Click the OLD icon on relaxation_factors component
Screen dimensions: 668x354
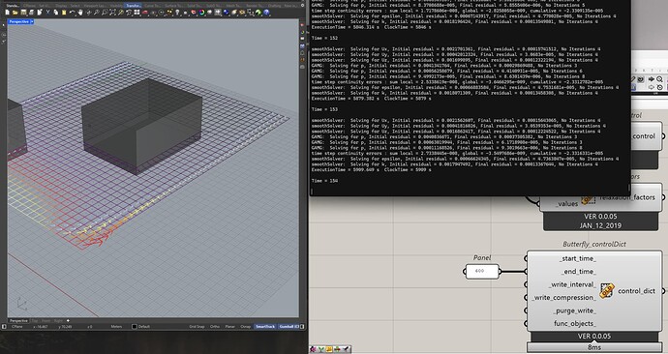[589, 199]
